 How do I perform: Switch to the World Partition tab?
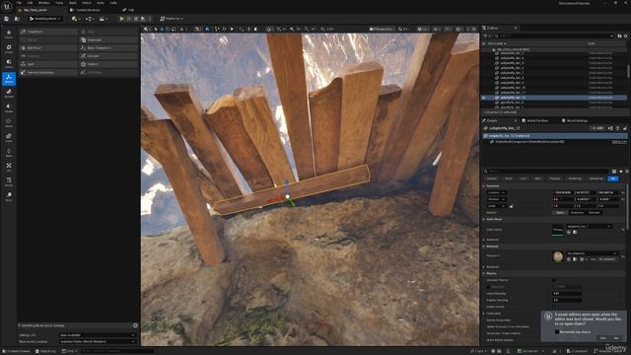534,120
